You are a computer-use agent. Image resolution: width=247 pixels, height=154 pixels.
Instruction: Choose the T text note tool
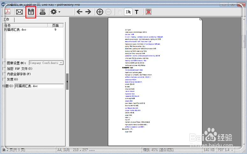pyautogui.click(x=137, y=12)
